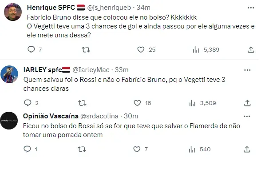Screen dimensions: 261x170
Task: Open more options on Henrique SPFC's tweet
Action: click(251, 8)
